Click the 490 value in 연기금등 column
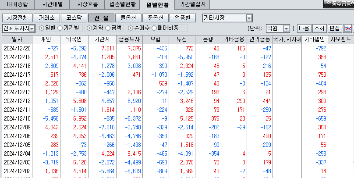 (267, 136)
